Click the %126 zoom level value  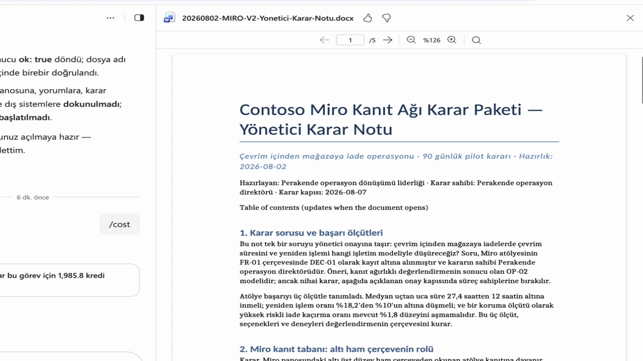point(432,40)
